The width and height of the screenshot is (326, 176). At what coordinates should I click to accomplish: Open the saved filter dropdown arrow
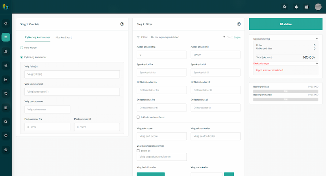click(x=224, y=37)
